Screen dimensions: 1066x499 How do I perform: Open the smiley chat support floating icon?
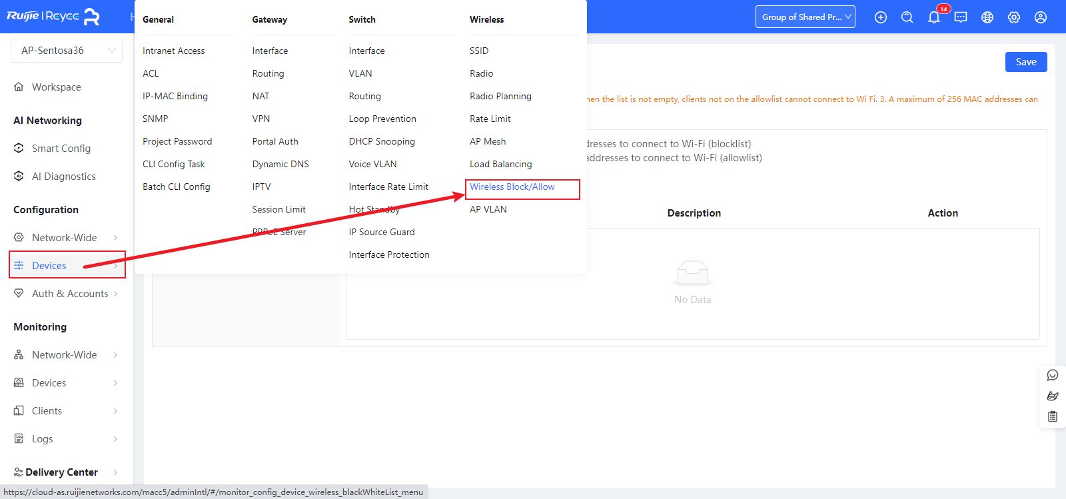coord(1053,375)
